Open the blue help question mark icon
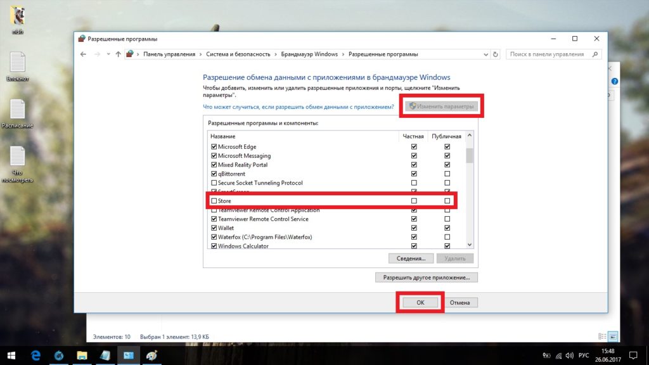This screenshot has height=365, width=649. pos(615,82)
